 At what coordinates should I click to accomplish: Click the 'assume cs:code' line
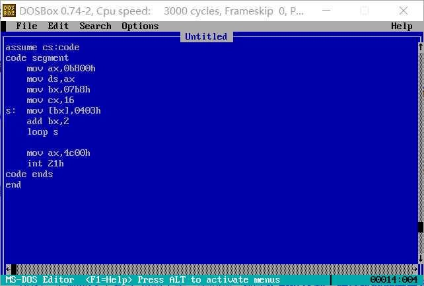42,48
